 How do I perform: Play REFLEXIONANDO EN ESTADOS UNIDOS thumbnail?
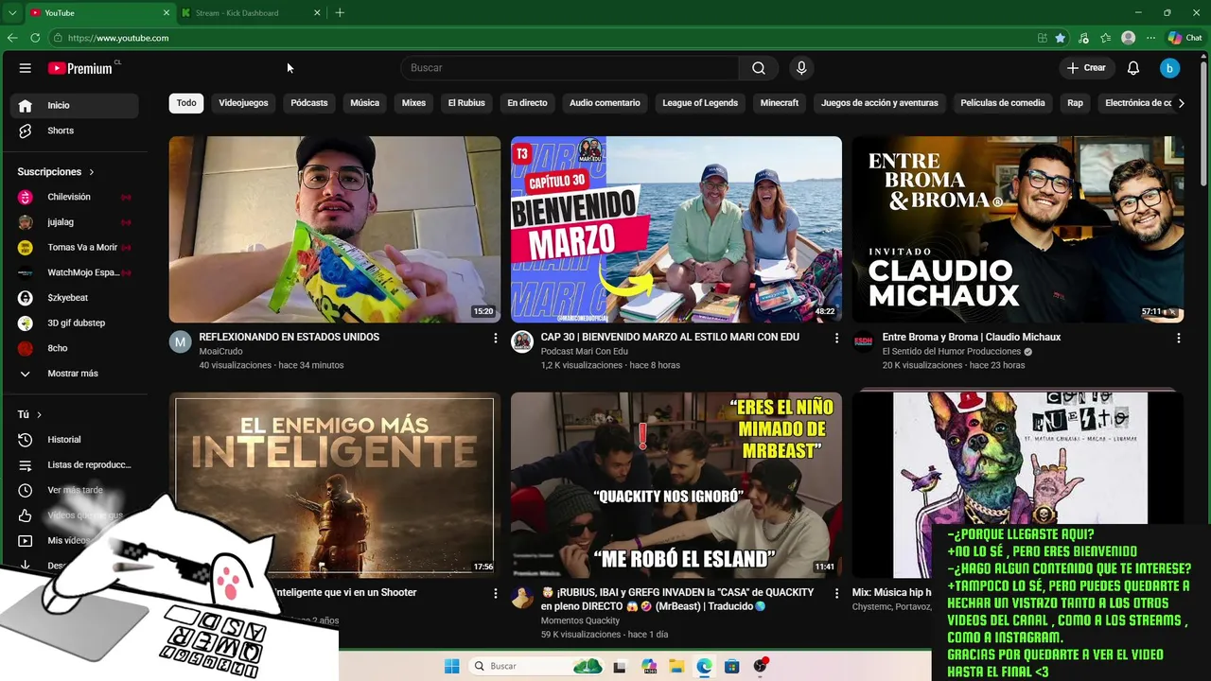[x=335, y=230]
